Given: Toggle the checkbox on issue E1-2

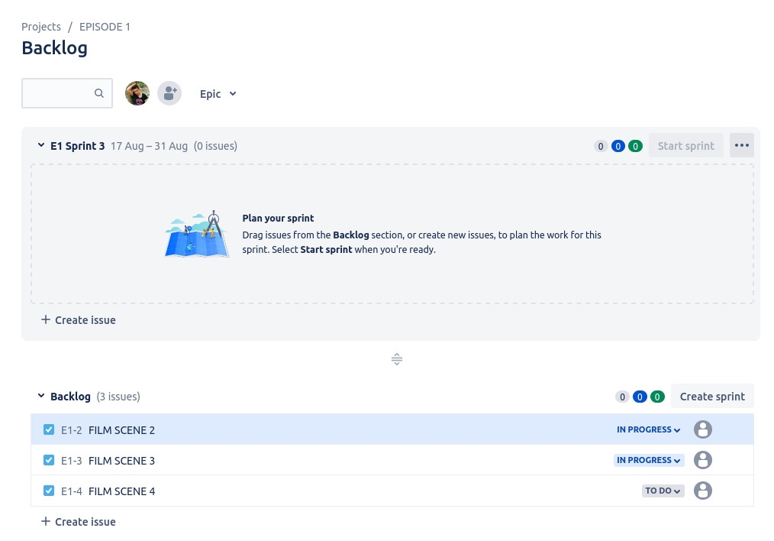Looking at the screenshot, I should click(49, 429).
